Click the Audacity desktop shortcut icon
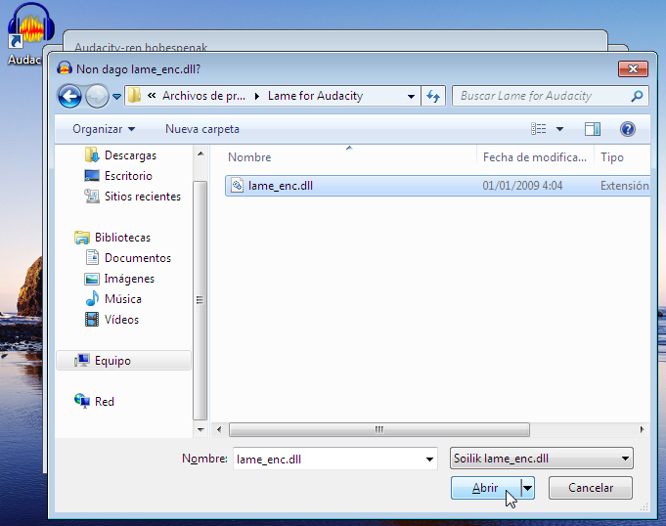This screenshot has height=526, width=666. (31, 24)
